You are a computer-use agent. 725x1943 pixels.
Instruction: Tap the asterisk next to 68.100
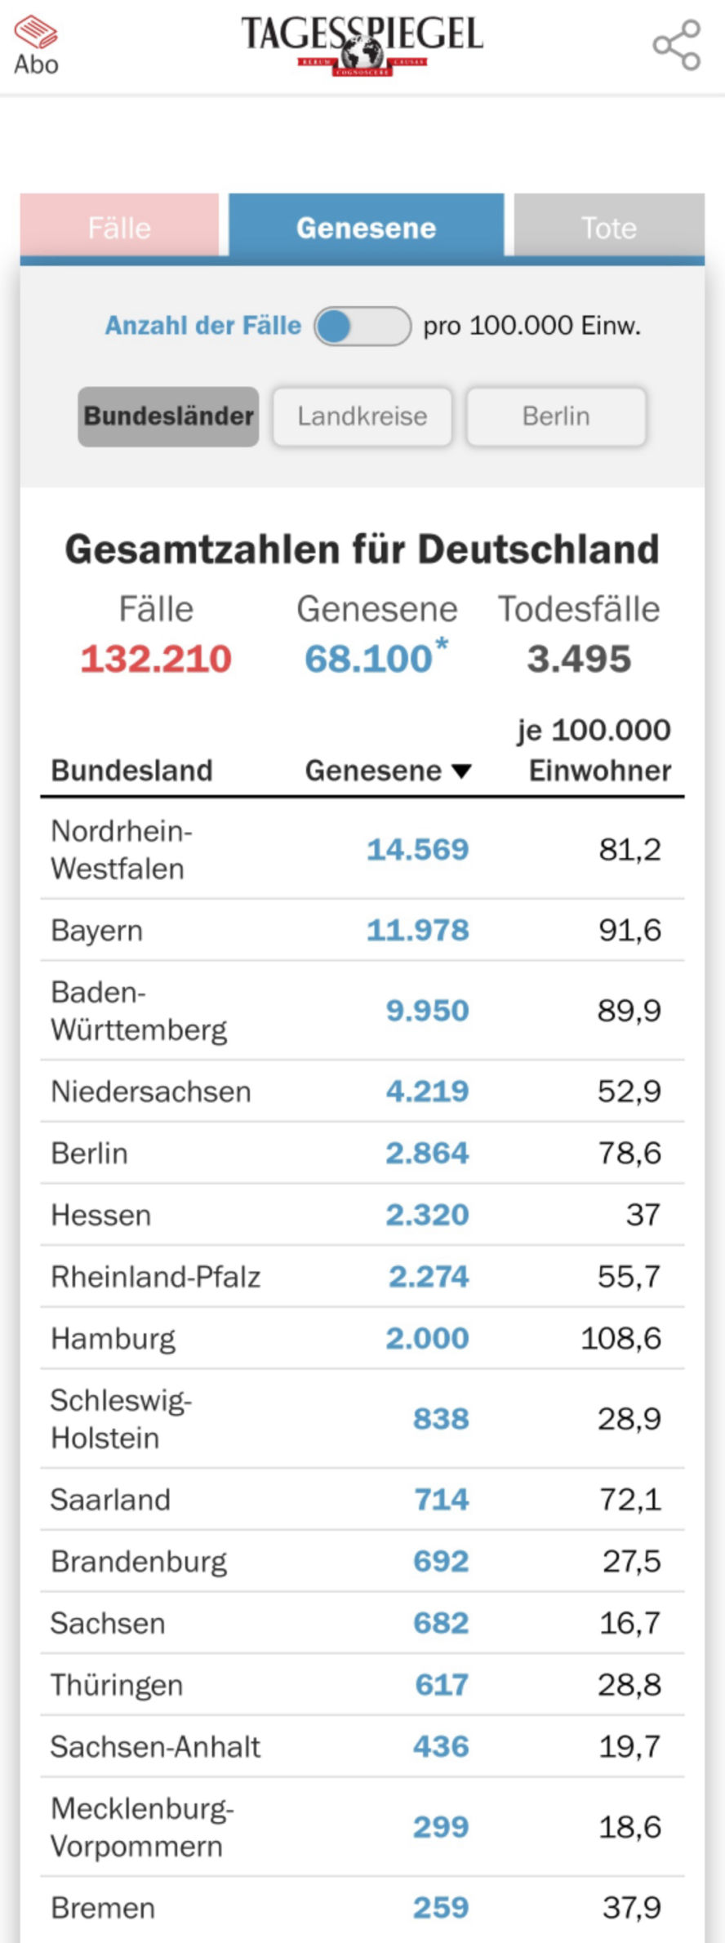(442, 644)
